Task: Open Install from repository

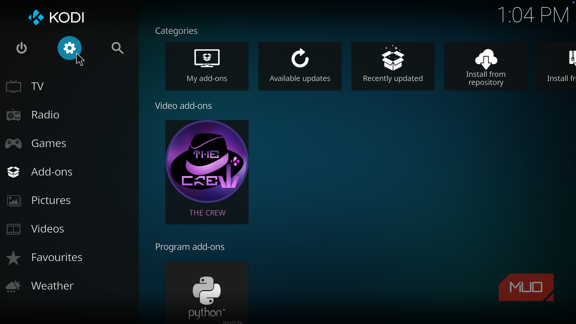Action: [485, 66]
